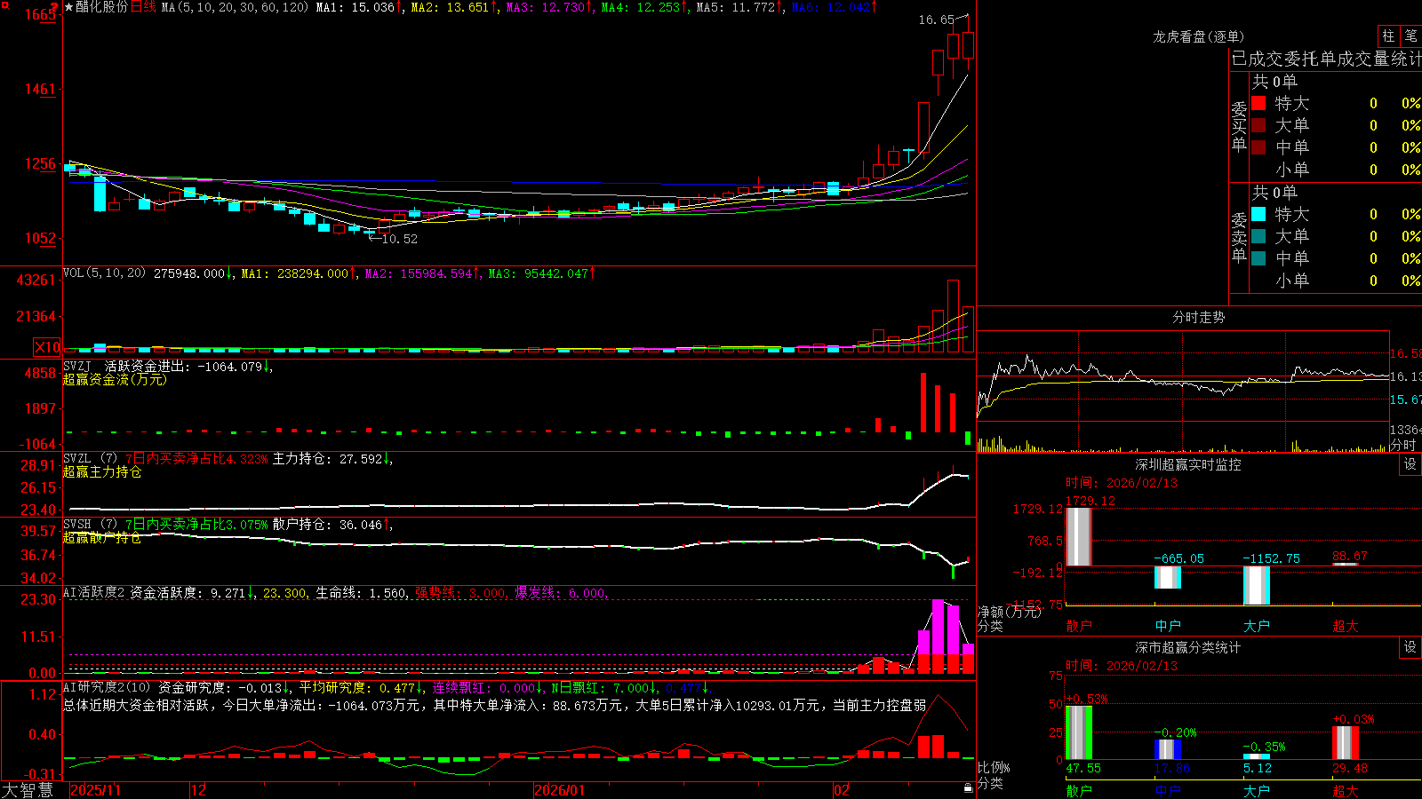
Task: Click the teal 大单 swatch under 委卖单
Action: [x=1258, y=236]
